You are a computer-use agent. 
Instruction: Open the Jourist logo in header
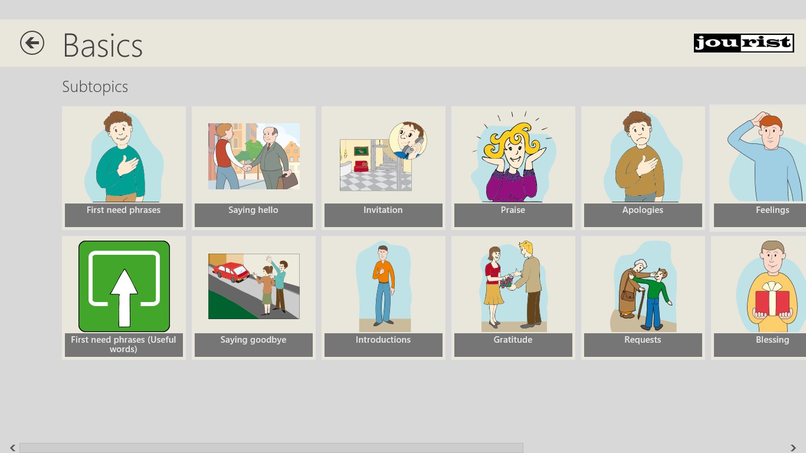coord(743,43)
